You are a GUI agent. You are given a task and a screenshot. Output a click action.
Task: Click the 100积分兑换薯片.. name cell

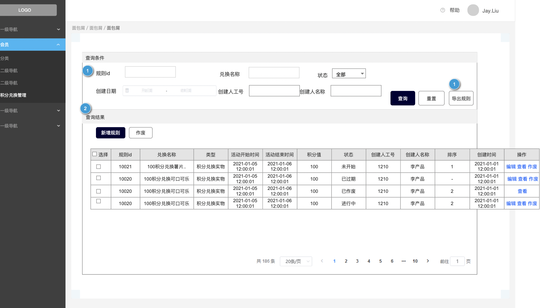tap(167, 167)
